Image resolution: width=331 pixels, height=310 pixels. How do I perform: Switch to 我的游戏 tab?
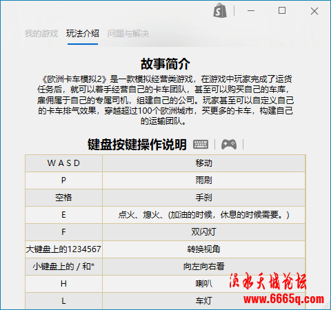[x=41, y=34]
